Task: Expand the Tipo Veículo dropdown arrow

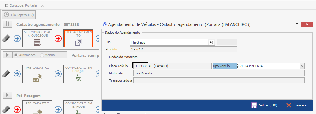Action: pyautogui.click(x=302, y=66)
